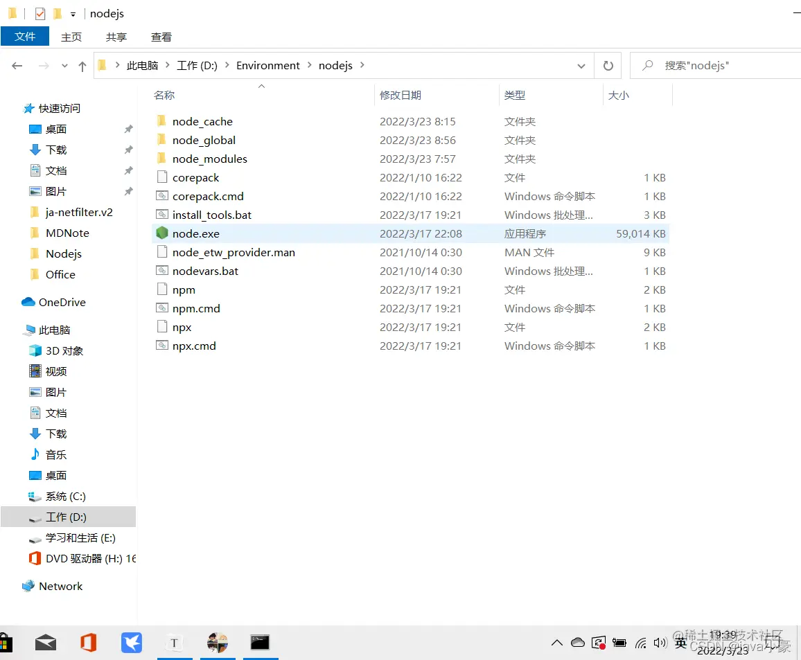Click Environment in the address path

[267, 65]
